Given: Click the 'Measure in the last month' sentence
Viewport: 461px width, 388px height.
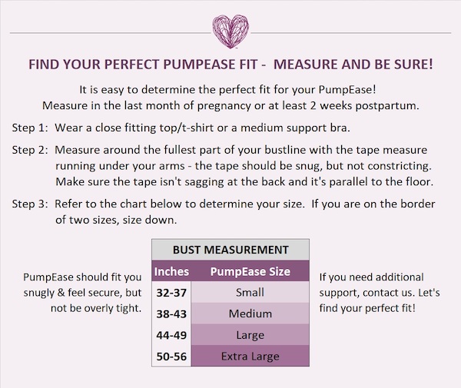Looking at the screenshot, I should pos(230,104).
